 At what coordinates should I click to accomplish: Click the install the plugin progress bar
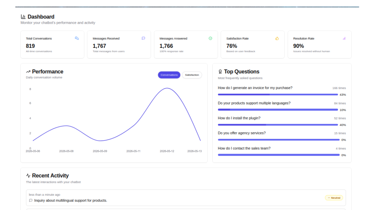click(x=278, y=125)
